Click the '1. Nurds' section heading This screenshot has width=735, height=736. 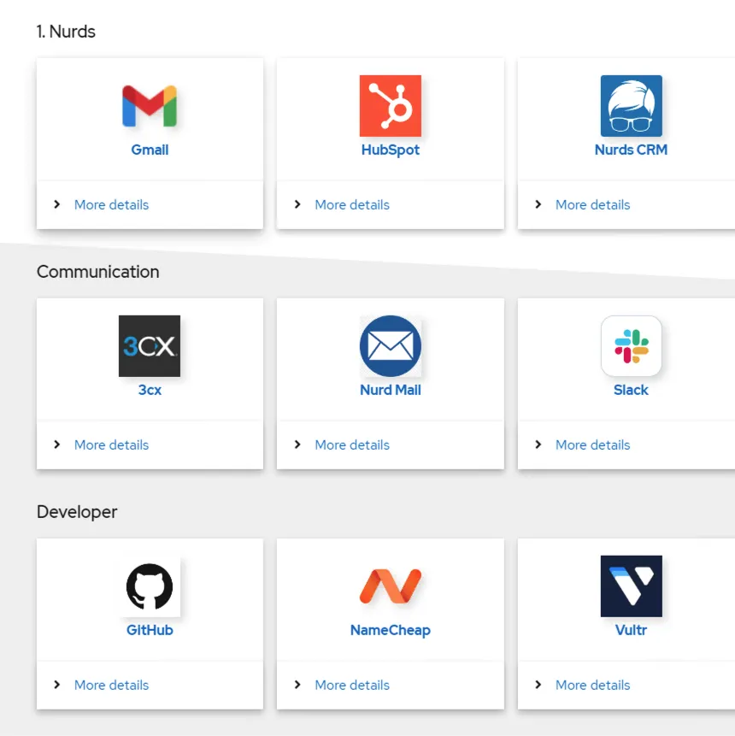tap(66, 32)
